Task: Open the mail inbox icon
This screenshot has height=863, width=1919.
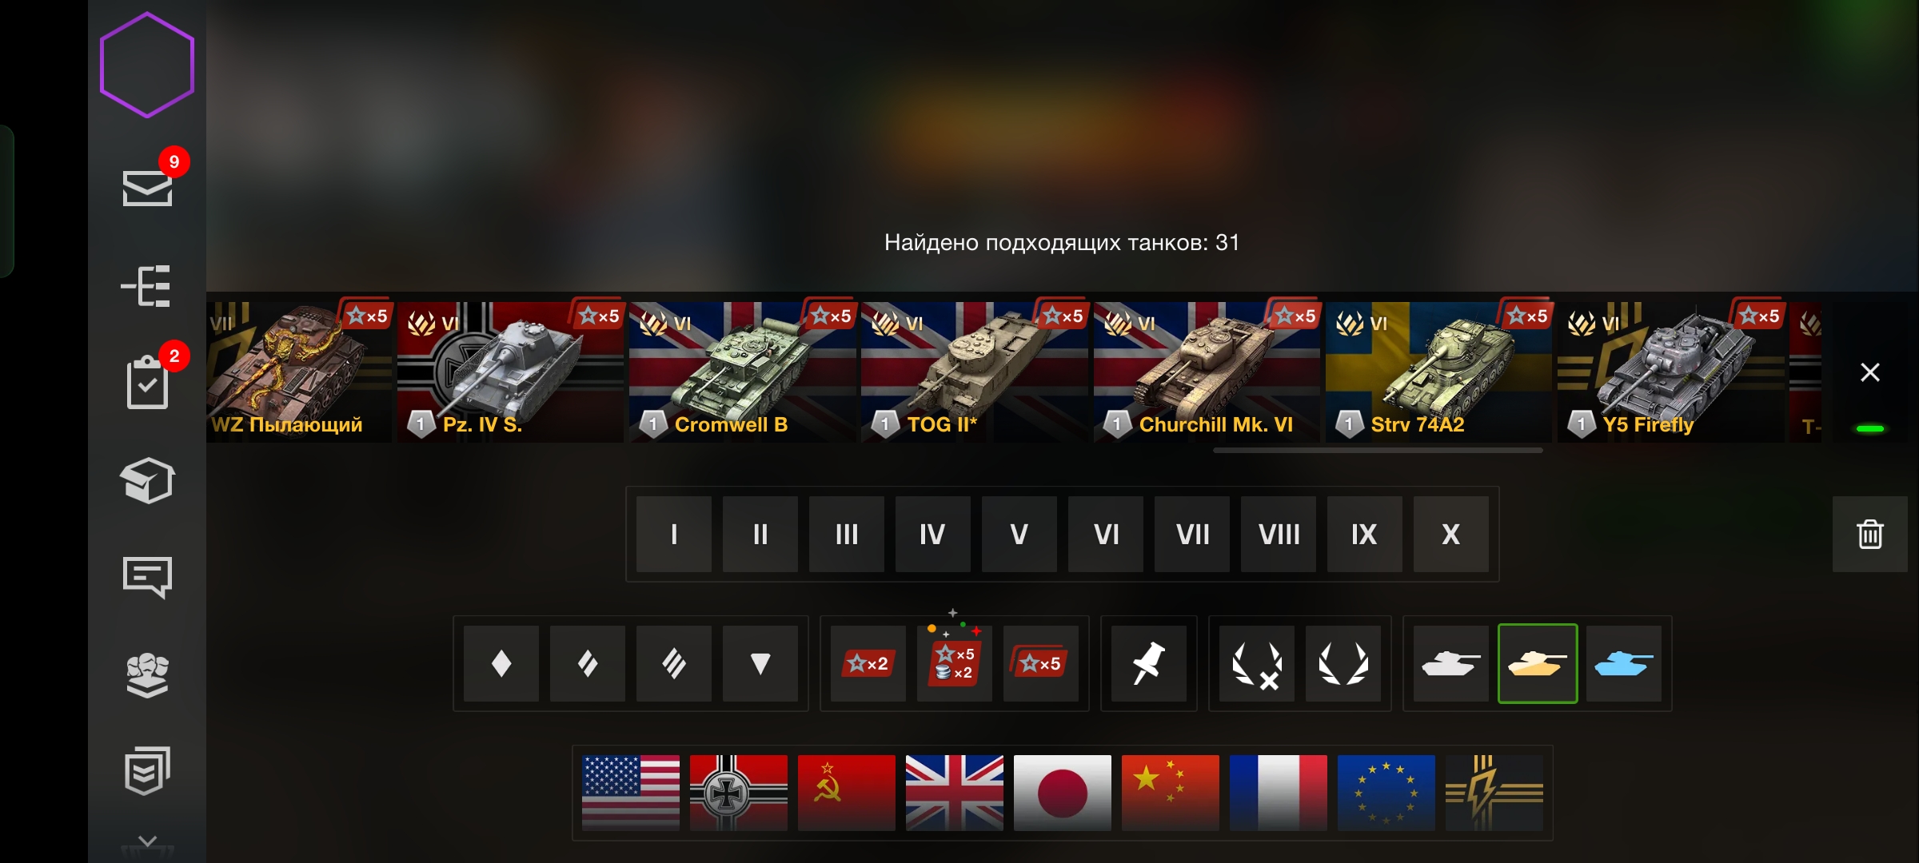Action: click(147, 188)
